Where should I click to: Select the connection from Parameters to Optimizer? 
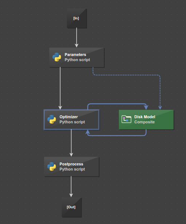60,87
